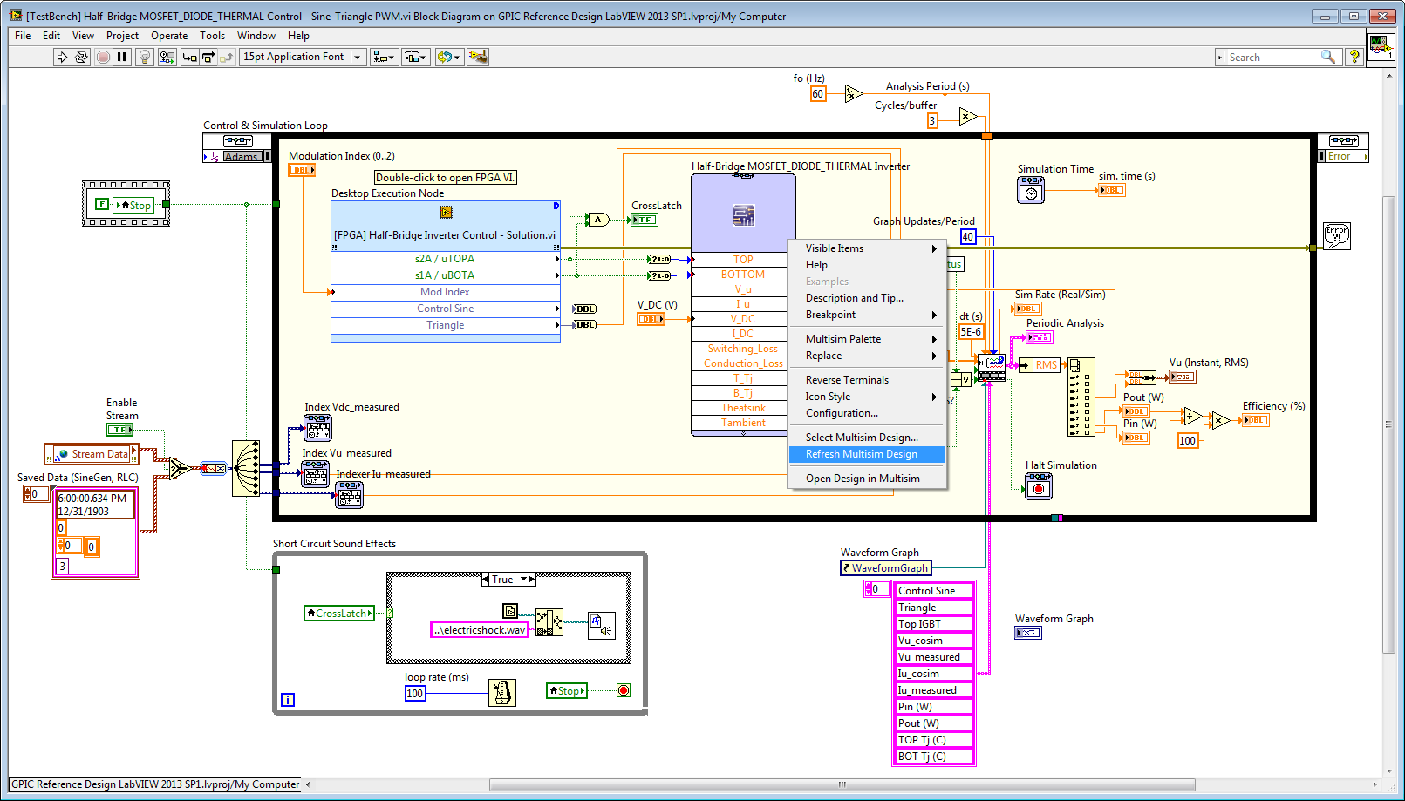
Task: Click the CrossLatch local variable
Action: pyautogui.click(x=339, y=614)
